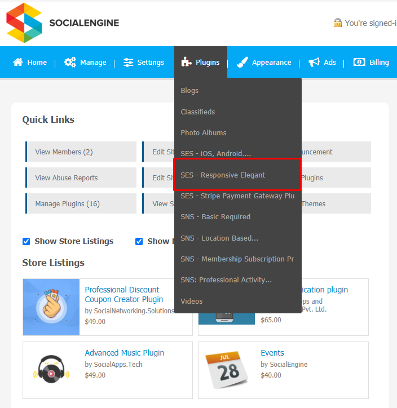This screenshot has width=397, height=408.
Task: Click the Manage gears icon
Action: coord(70,62)
